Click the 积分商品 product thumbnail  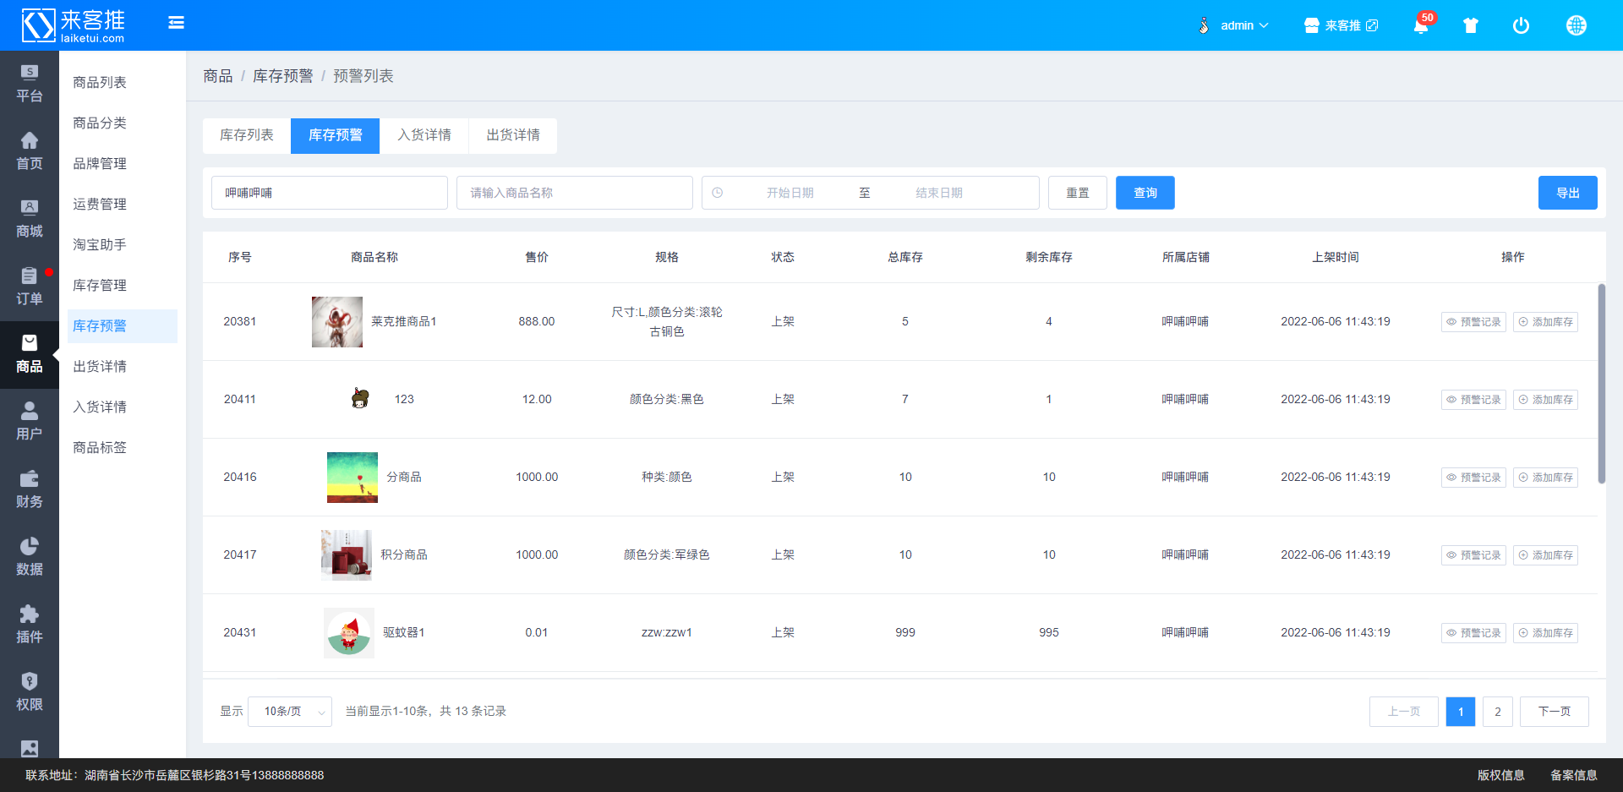point(347,555)
